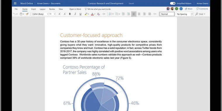Toggle Italic formatting

[x=75, y=14]
